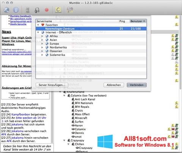Screen dimensions: 182x153
Task: Mute the microphone via toolbar icon
Action: (28, 10)
